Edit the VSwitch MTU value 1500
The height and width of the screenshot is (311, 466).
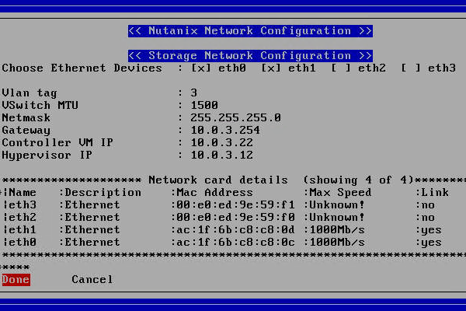click(x=204, y=106)
